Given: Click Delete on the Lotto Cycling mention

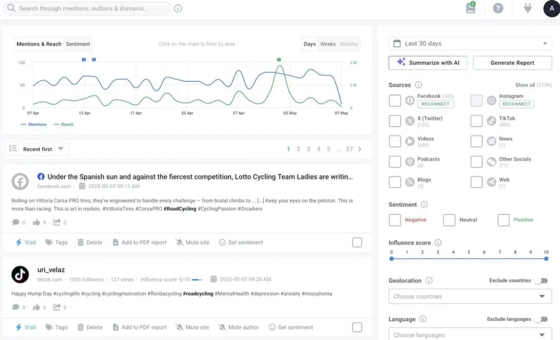Looking at the screenshot, I should pos(90,242).
